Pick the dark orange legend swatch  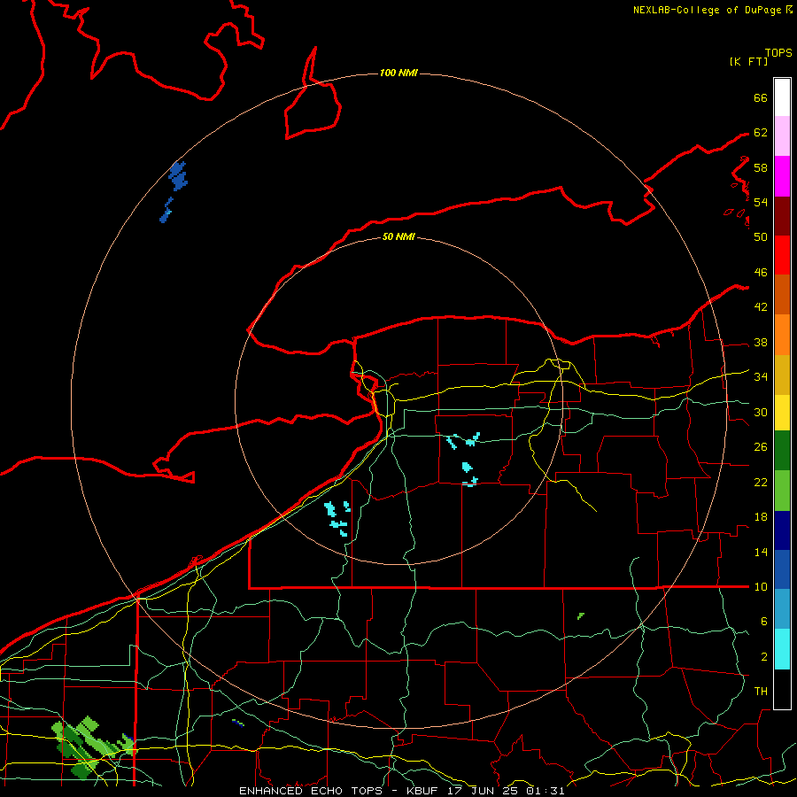pyautogui.click(x=782, y=295)
